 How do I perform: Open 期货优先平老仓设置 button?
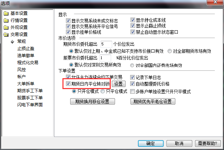tap(153, 101)
